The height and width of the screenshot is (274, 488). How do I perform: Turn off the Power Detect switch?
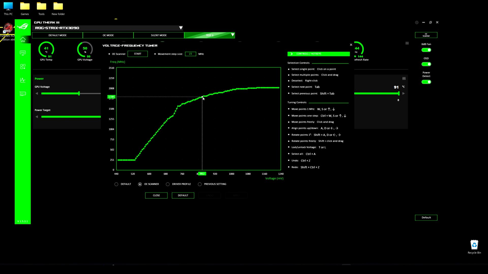coord(426,82)
